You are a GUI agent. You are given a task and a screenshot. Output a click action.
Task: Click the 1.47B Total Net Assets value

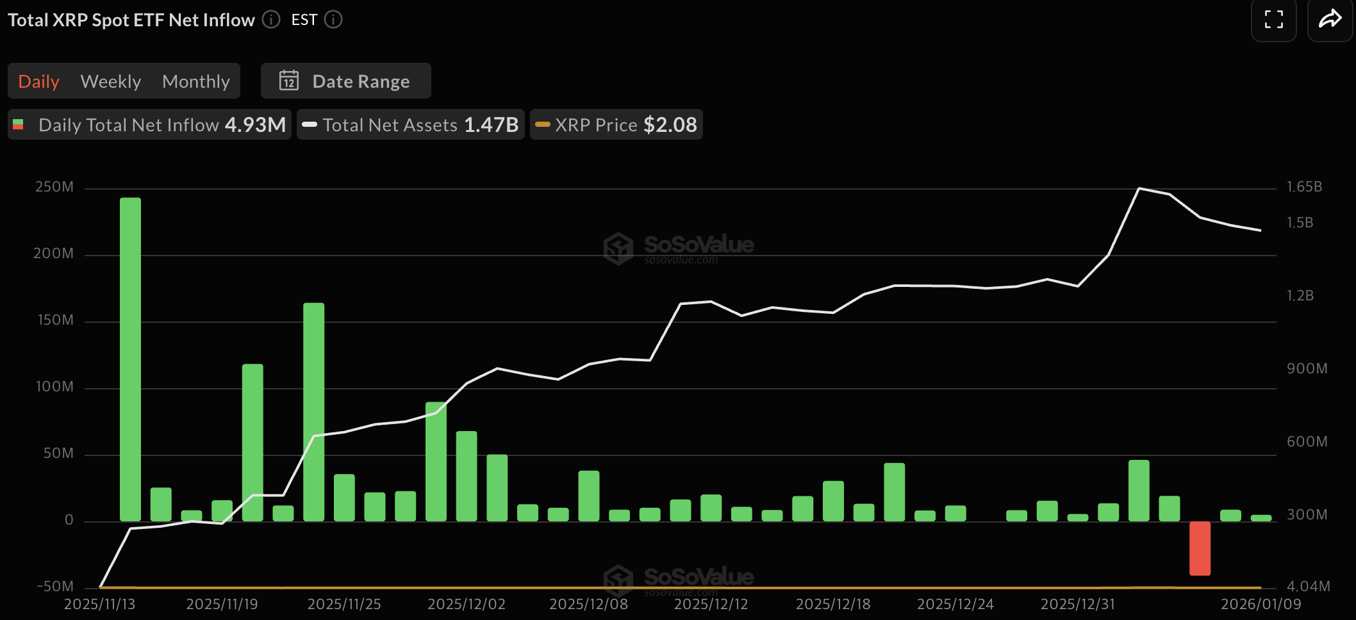490,124
